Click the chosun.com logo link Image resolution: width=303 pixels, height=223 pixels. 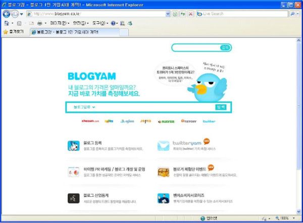[x=90, y=121]
